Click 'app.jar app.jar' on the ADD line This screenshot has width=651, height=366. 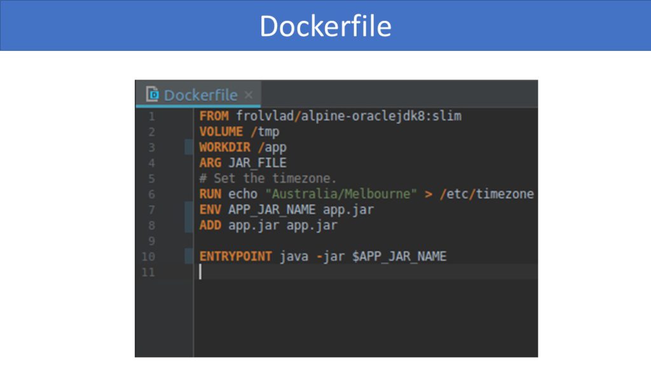point(283,226)
